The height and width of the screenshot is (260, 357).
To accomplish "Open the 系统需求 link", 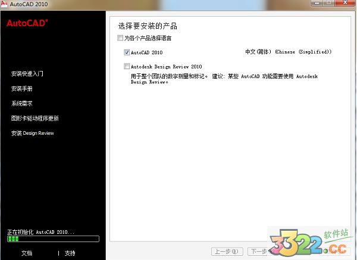I will coord(22,103).
